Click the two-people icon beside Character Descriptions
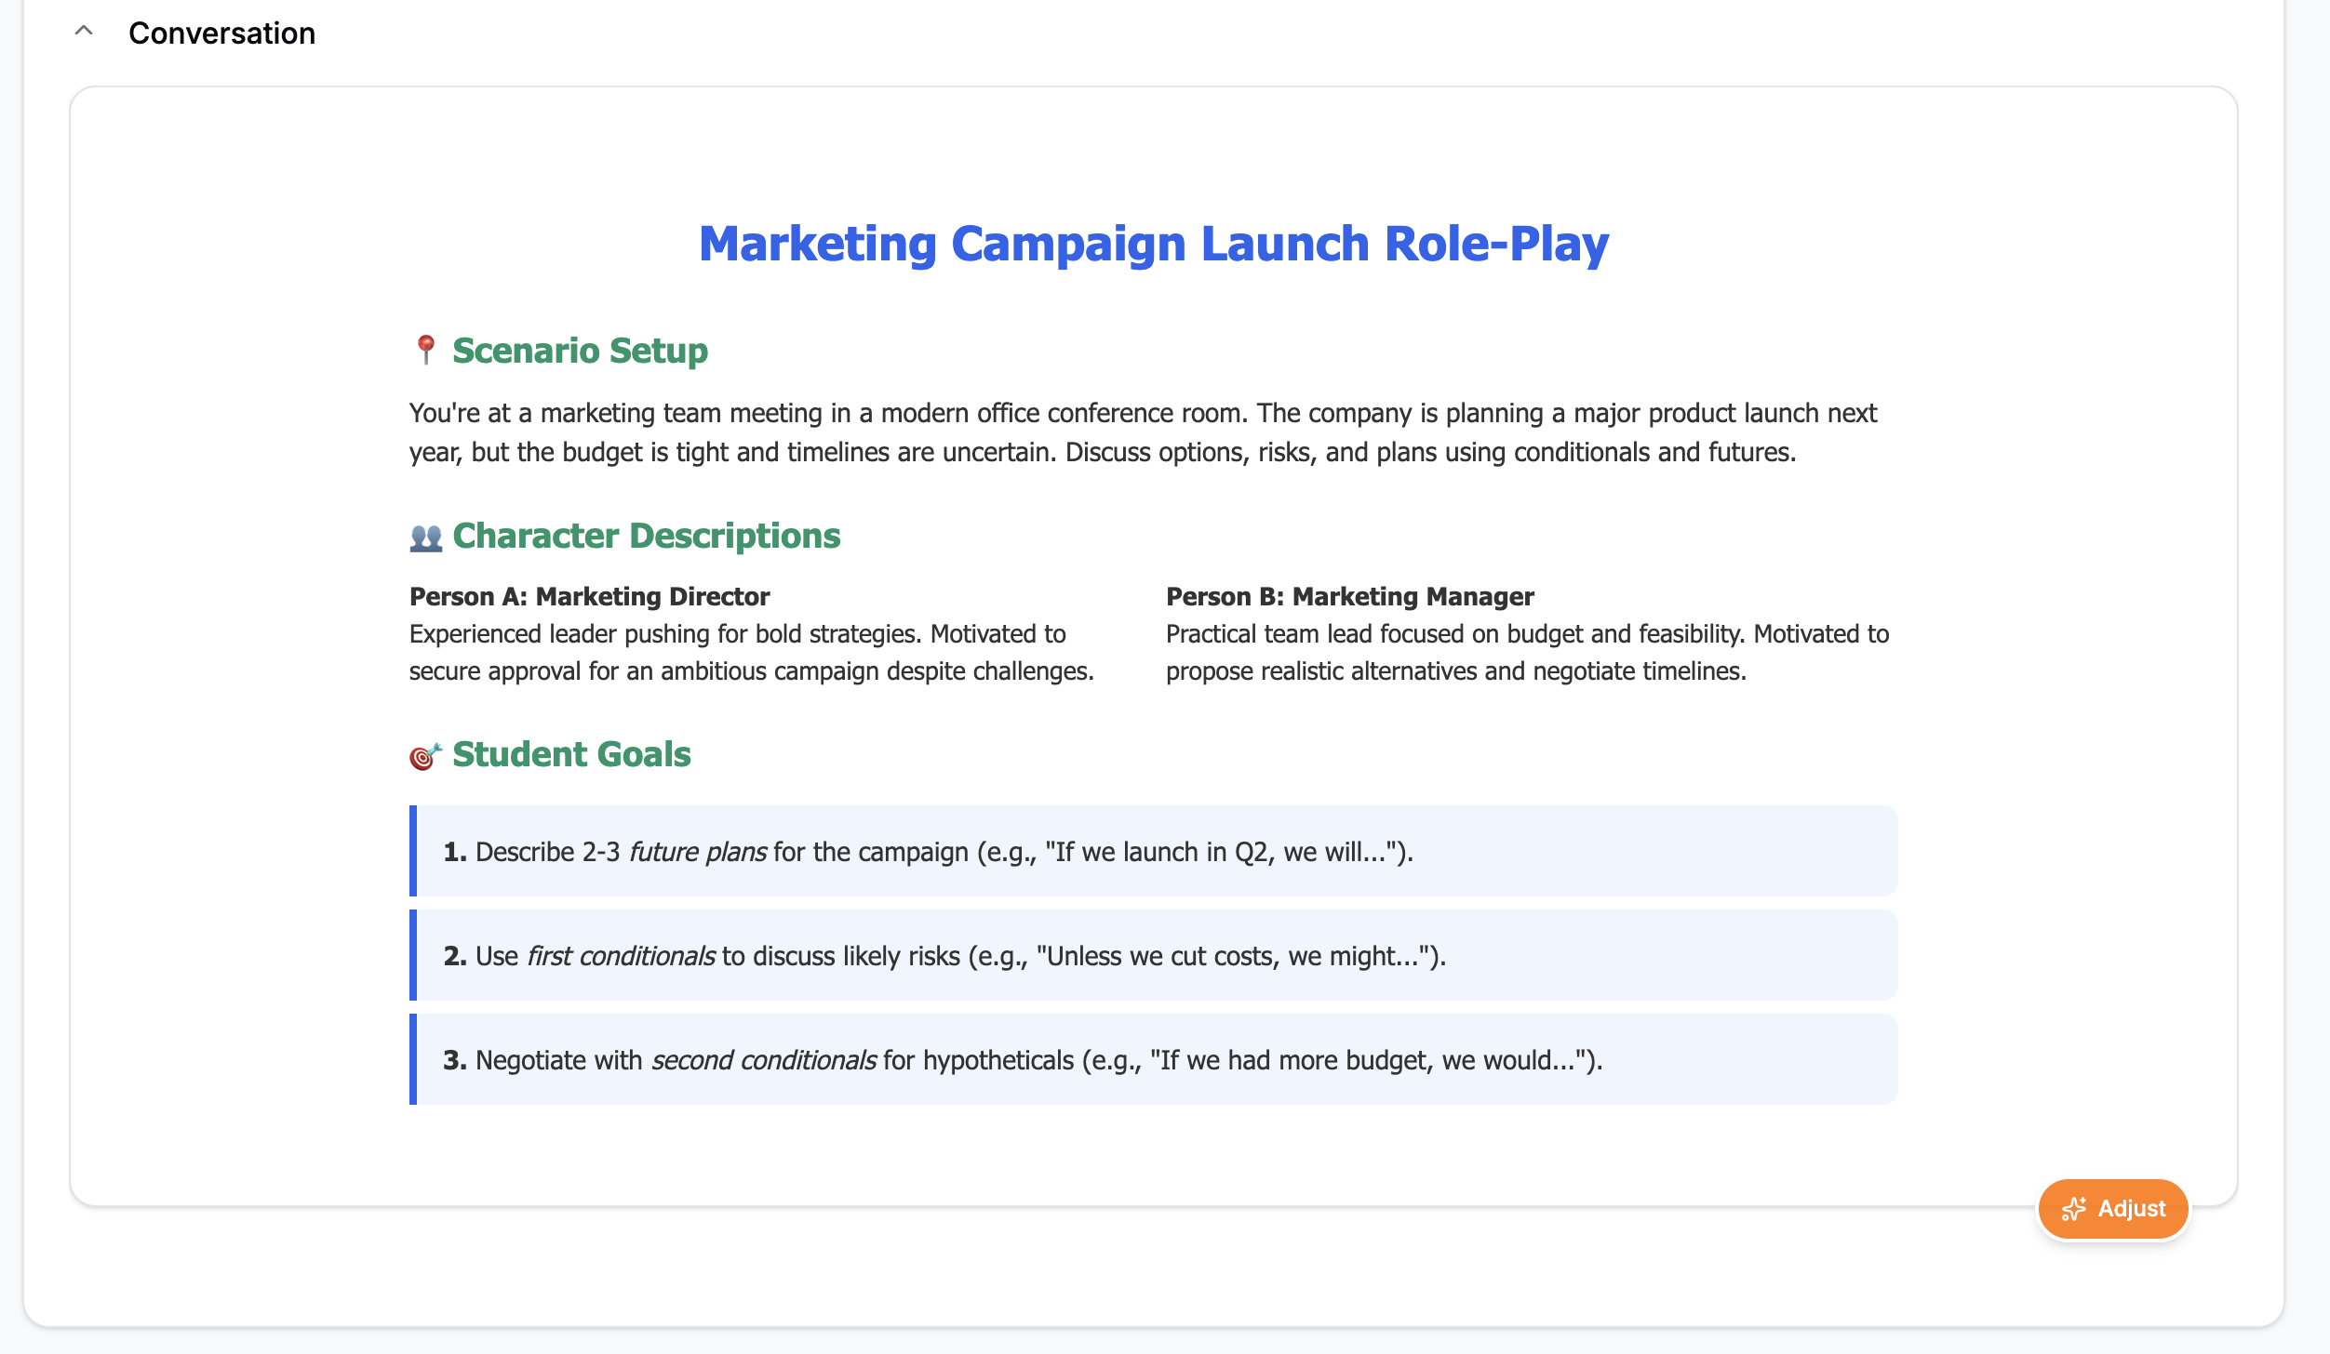Image resolution: width=2330 pixels, height=1354 pixels. coord(426,537)
